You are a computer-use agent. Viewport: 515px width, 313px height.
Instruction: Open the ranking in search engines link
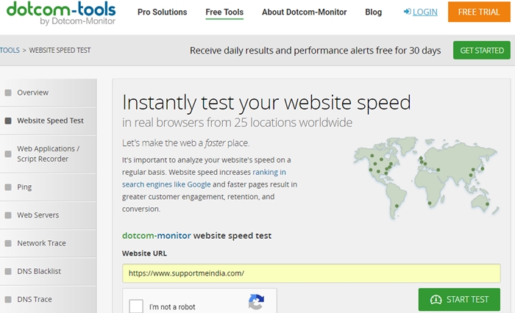click(x=204, y=178)
